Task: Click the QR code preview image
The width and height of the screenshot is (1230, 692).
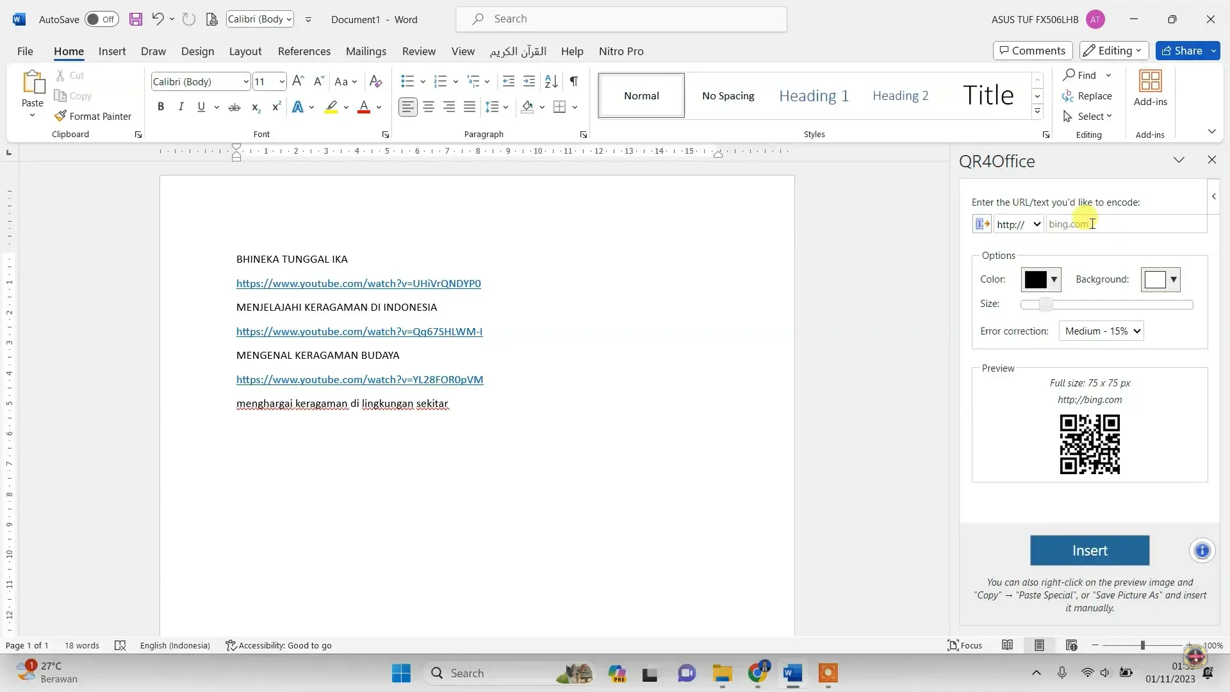Action: coord(1090,444)
